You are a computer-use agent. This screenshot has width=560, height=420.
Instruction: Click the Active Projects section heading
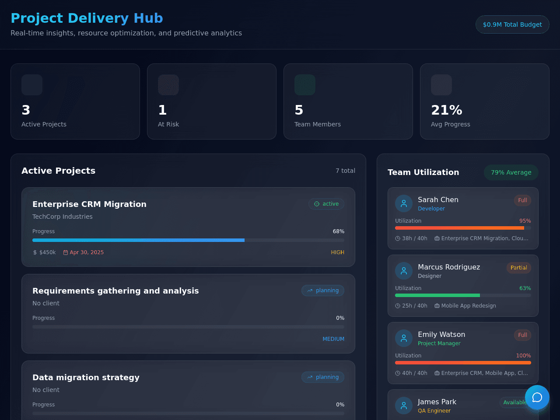tap(58, 171)
